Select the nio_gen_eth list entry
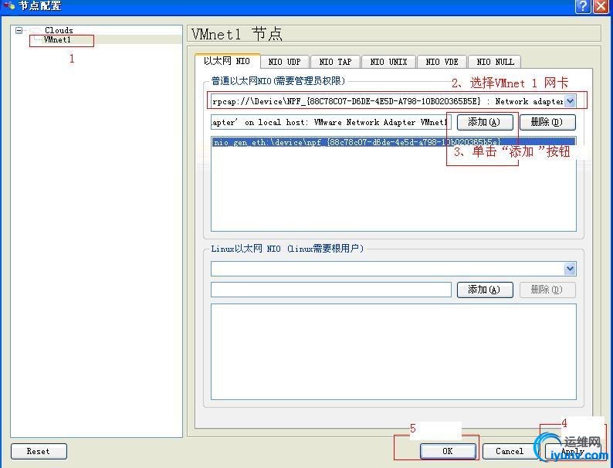Image resolution: width=613 pixels, height=468 pixels. tap(393, 142)
